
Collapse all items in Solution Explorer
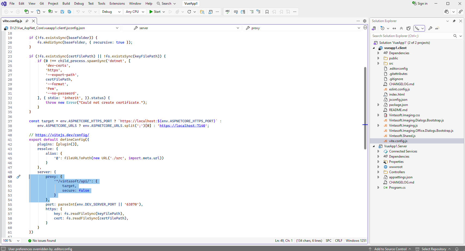pyautogui.click(x=401, y=28)
